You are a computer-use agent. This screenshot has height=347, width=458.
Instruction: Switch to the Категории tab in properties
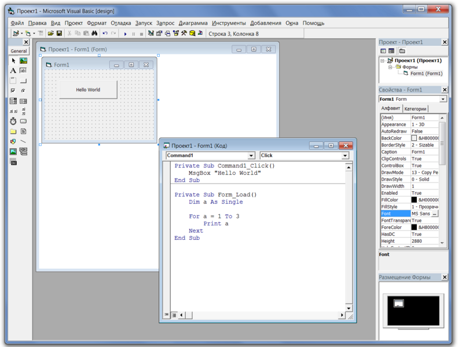point(415,108)
